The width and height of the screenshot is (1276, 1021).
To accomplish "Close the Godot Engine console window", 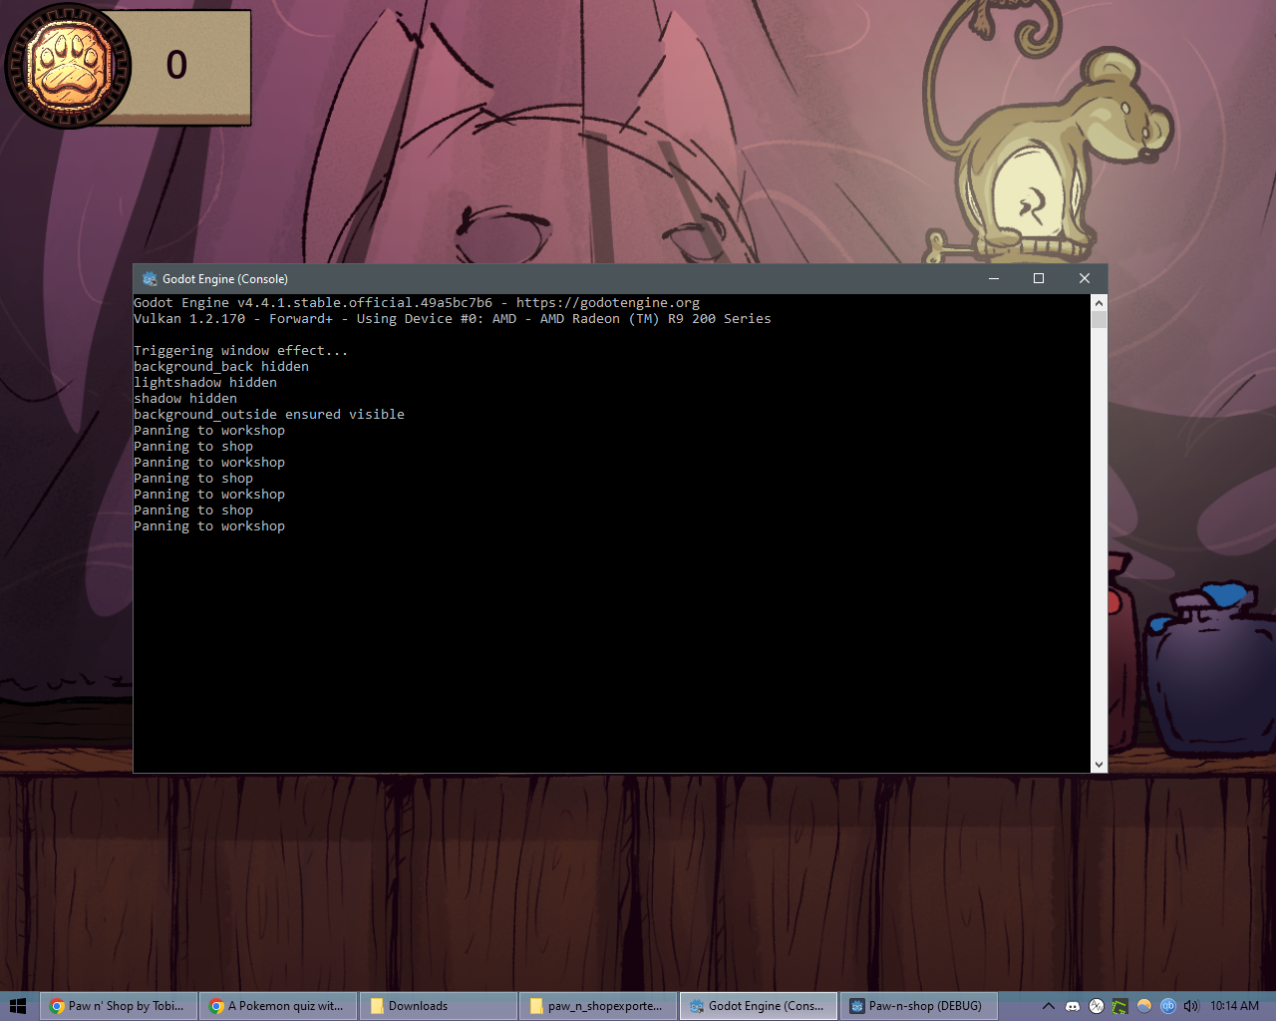I will (1085, 279).
